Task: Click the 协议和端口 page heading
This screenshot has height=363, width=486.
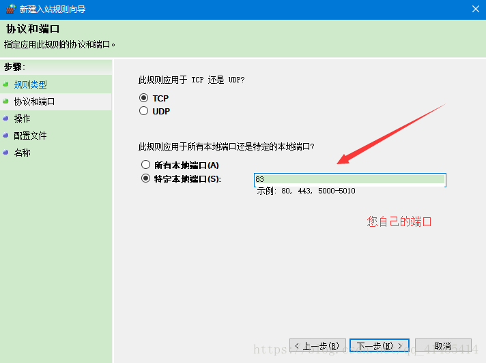Action: pos(33,29)
